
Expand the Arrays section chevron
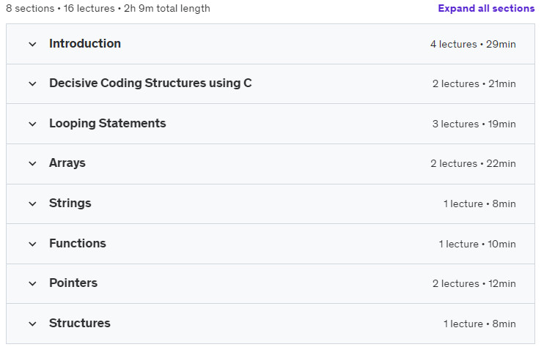[x=32, y=163]
